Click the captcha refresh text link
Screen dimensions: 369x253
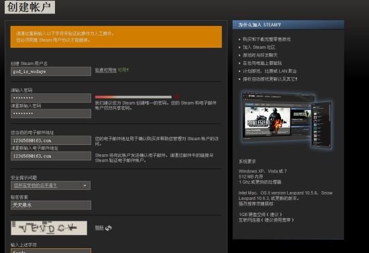(x=99, y=227)
